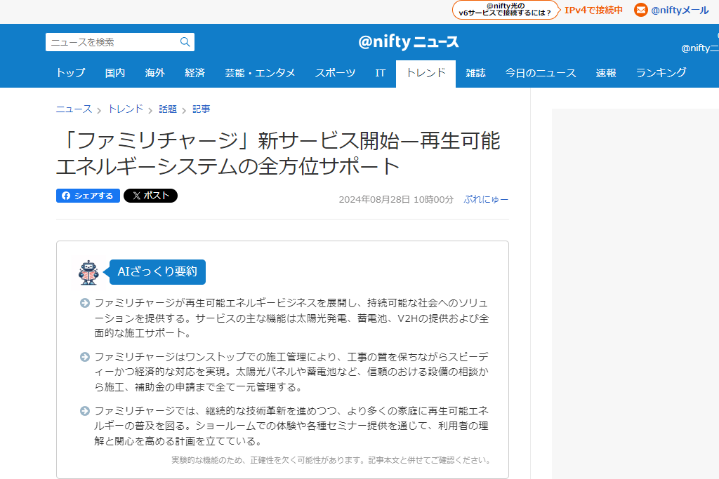719x479 pixels.
Task: Click the トレンド breadcrumb link
Action: pyautogui.click(x=126, y=109)
